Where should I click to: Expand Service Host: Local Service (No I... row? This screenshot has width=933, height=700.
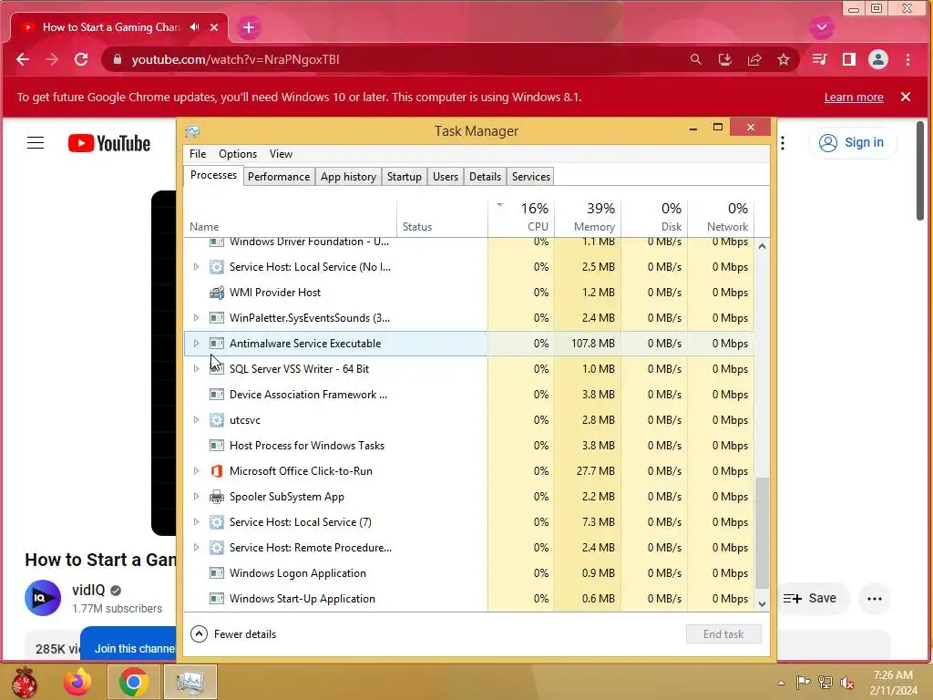tap(197, 267)
